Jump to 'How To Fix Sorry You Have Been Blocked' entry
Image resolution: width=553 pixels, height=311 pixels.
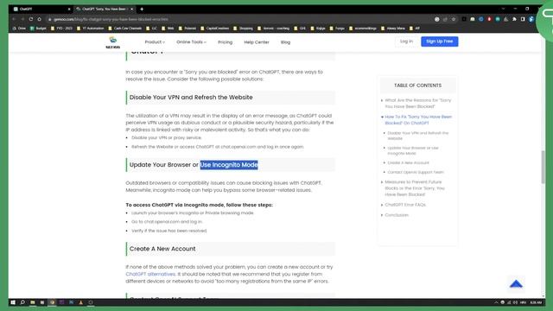point(418,120)
